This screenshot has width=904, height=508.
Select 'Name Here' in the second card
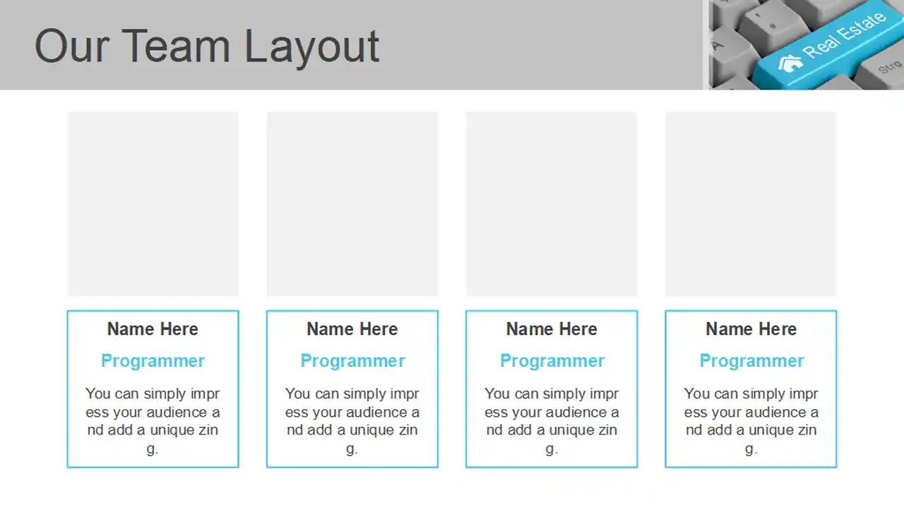pos(352,329)
